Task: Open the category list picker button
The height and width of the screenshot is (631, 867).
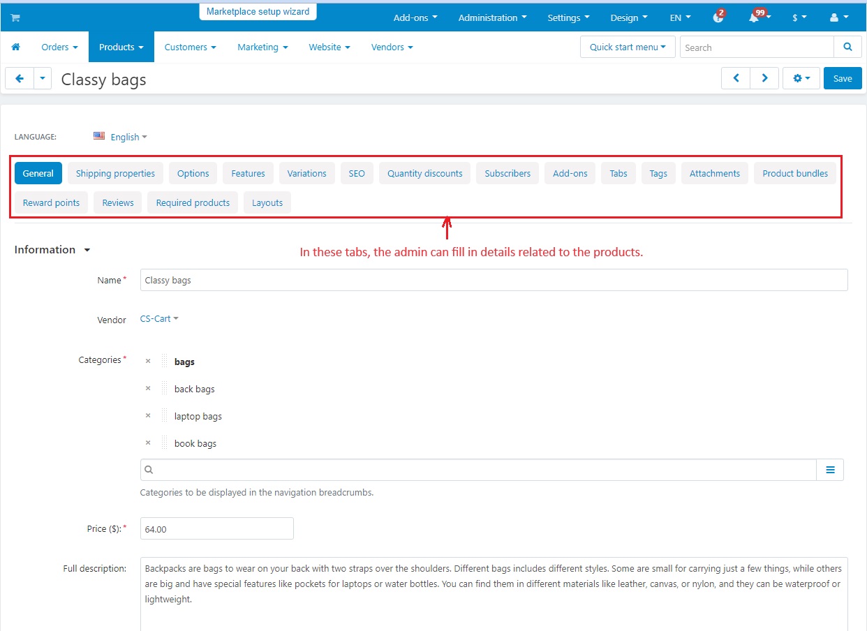Action: (830, 470)
